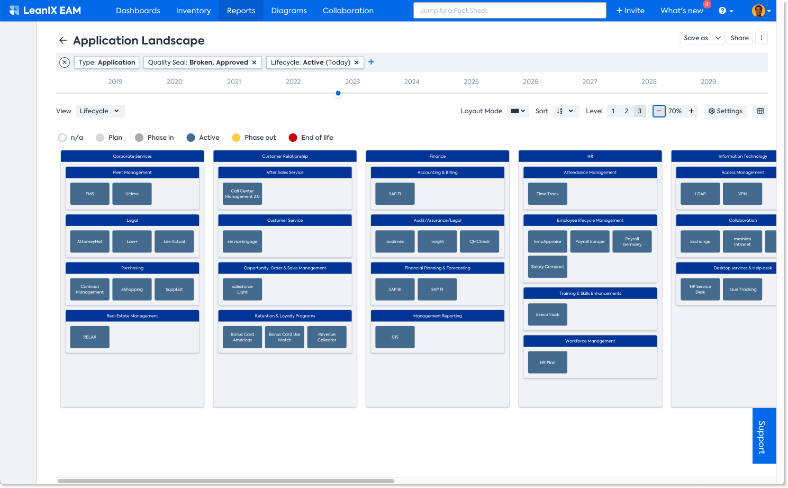Remove the Quality Seal filter
Viewport: 788px width, 488px height.
pos(254,62)
